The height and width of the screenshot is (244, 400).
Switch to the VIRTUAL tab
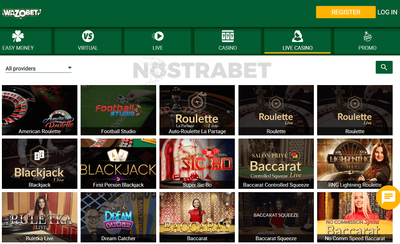88,41
